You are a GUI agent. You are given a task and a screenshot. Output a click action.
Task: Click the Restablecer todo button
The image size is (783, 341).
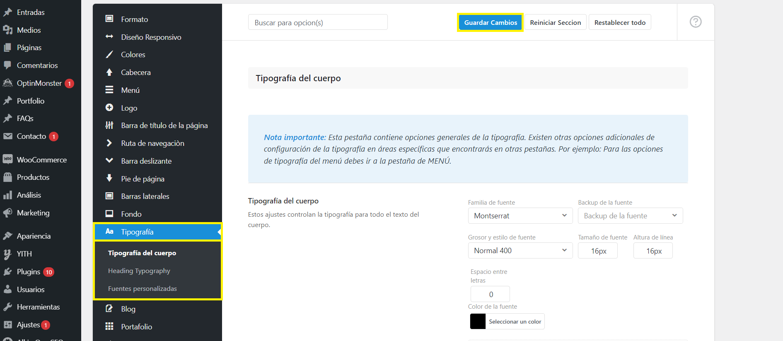(x=619, y=22)
